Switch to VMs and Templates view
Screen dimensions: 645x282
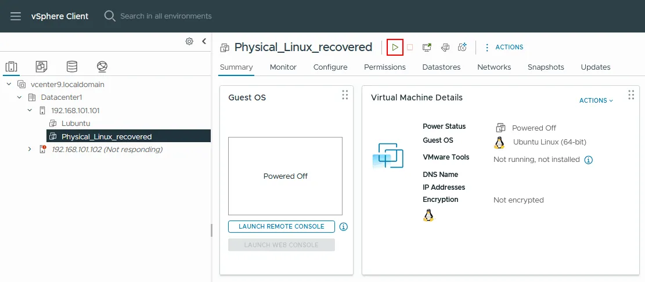point(42,66)
